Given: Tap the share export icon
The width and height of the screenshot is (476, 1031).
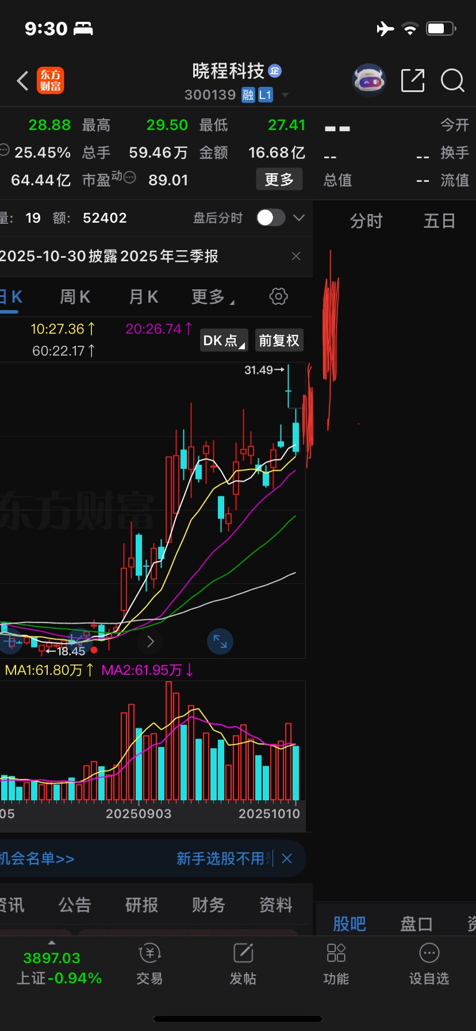Looking at the screenshot, I should (x=413, y=81).
